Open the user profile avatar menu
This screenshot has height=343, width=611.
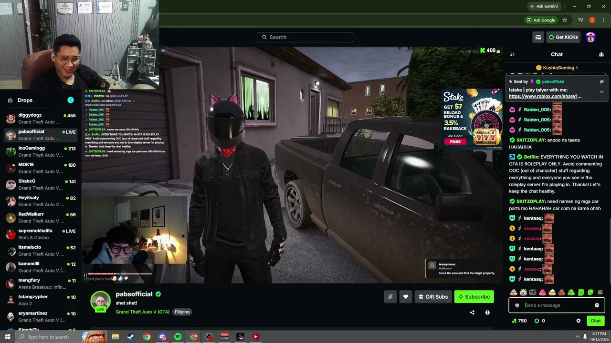tap(590, 37)
